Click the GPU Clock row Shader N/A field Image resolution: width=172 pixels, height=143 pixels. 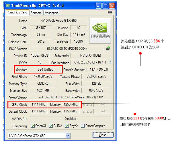102,104
